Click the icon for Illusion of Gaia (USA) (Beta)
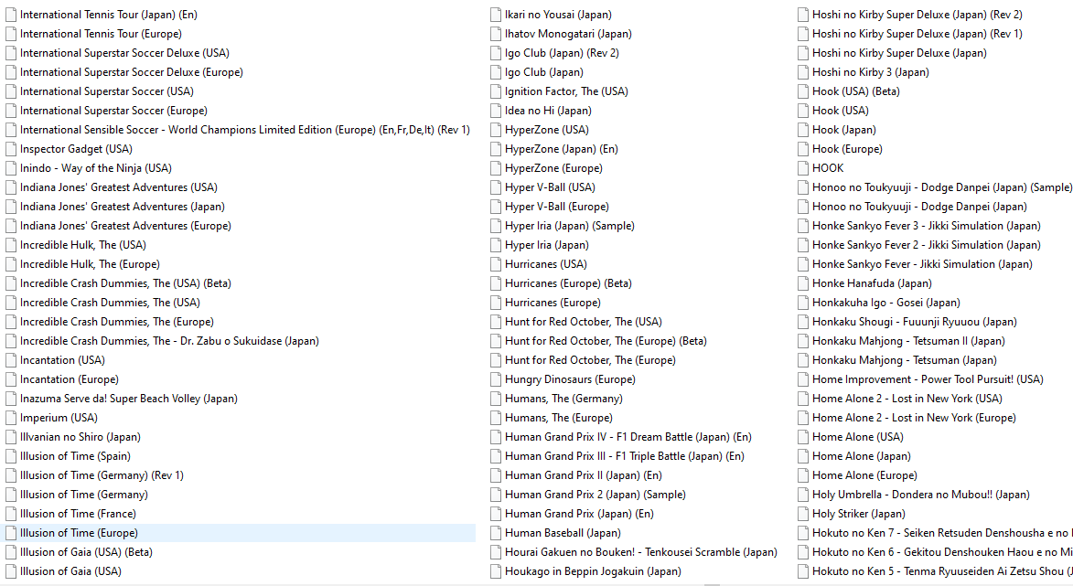Viewport: 1073px width, 586px height. (11, 552)
